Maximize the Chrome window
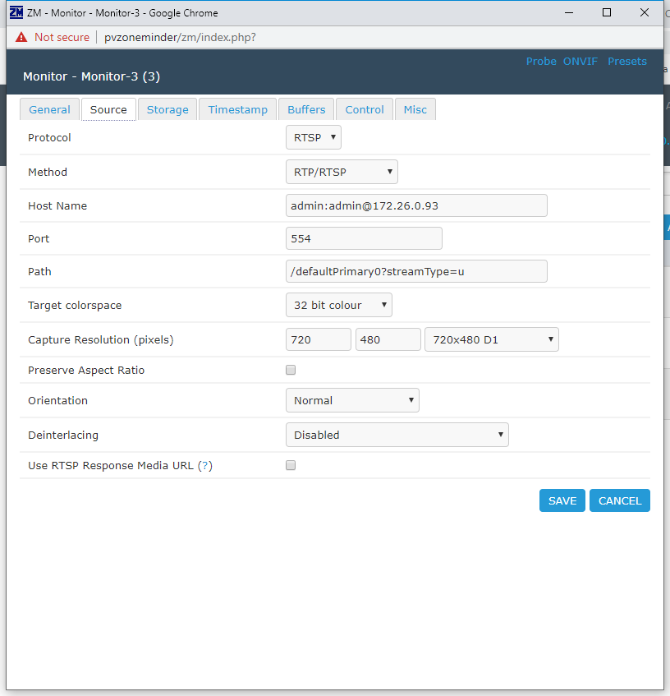Screen dimensions: 670x696 [x=607, y=13]
